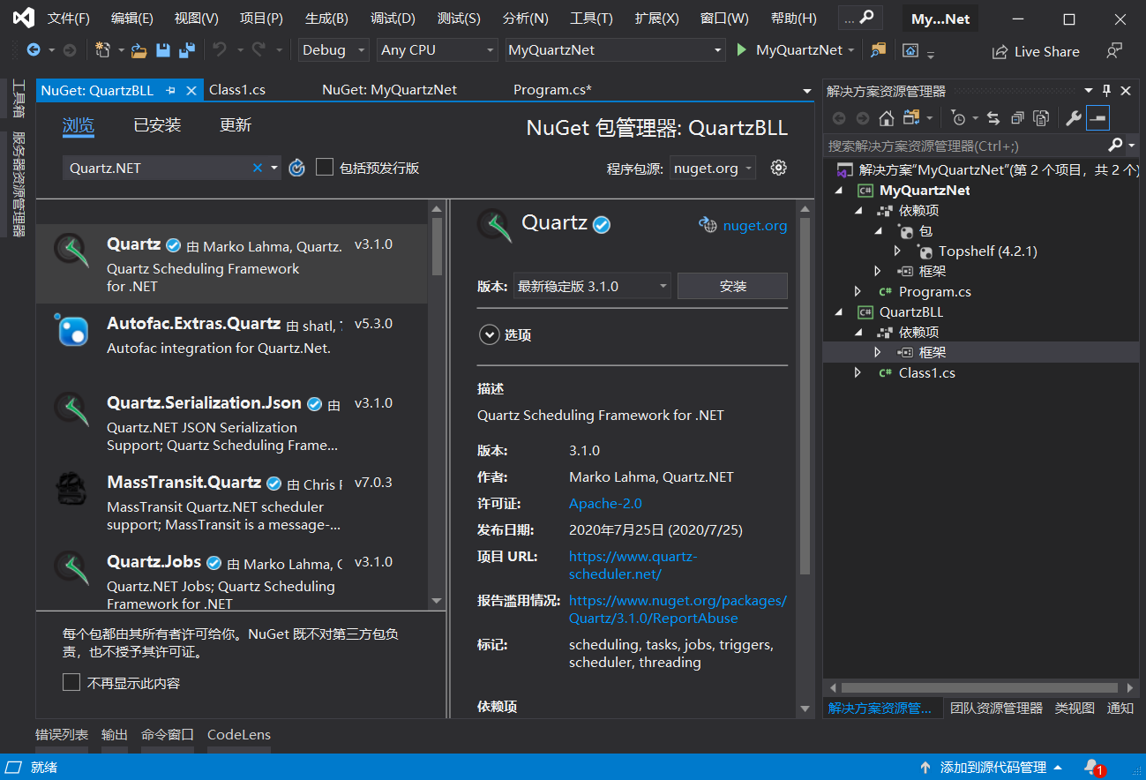This screenshot has width=1146, height=780.
Task: Click the New Project icon in toolbar
Action: click(x=102, y=50)
